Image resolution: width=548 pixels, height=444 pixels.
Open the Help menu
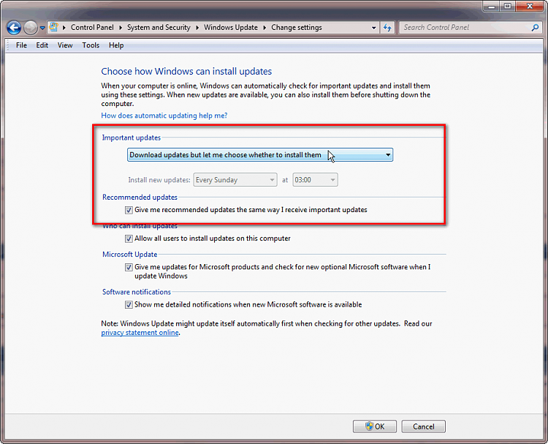pyautogui.click(x=116, y=45)
